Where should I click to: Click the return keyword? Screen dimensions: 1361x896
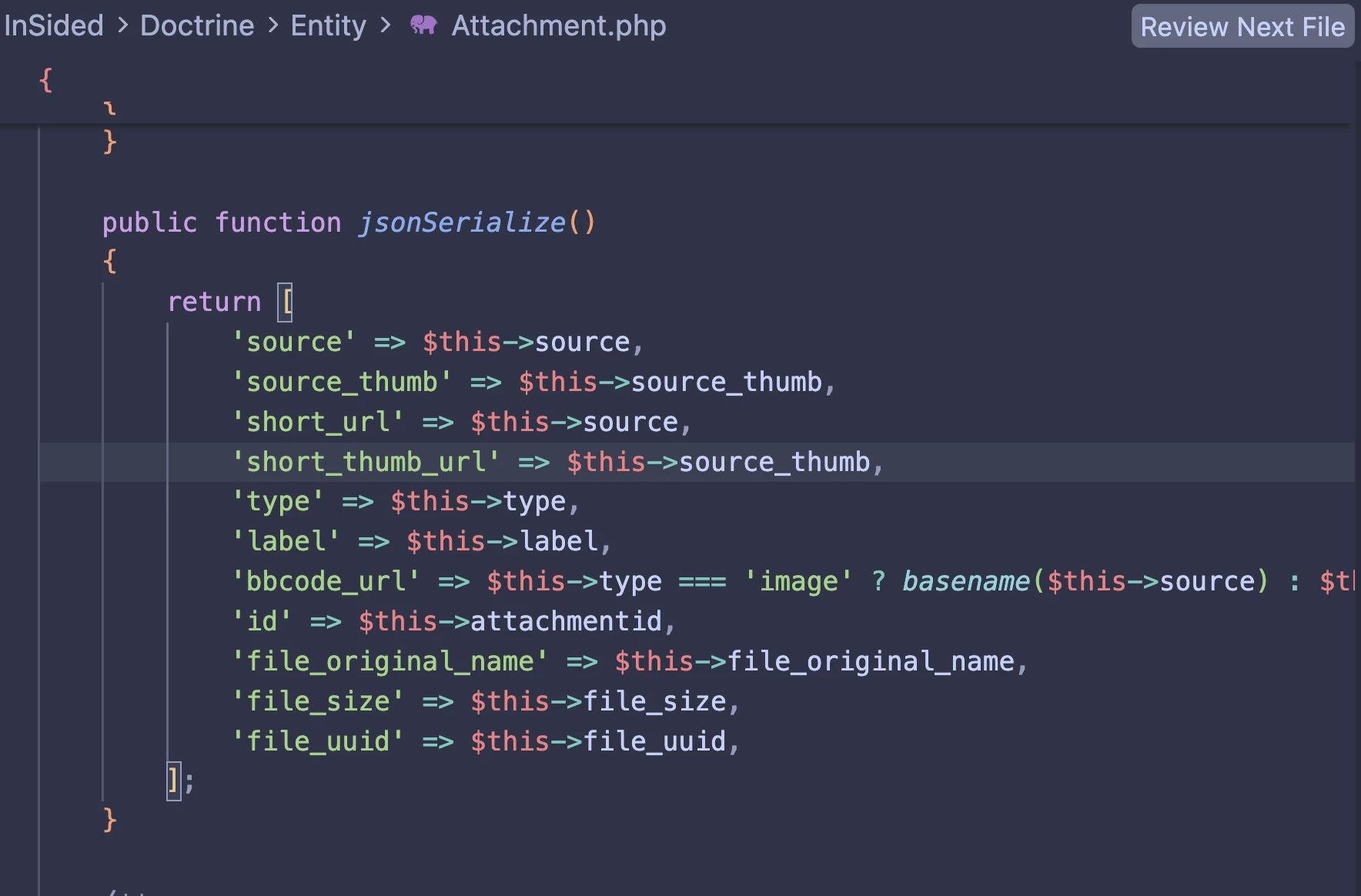214,302
